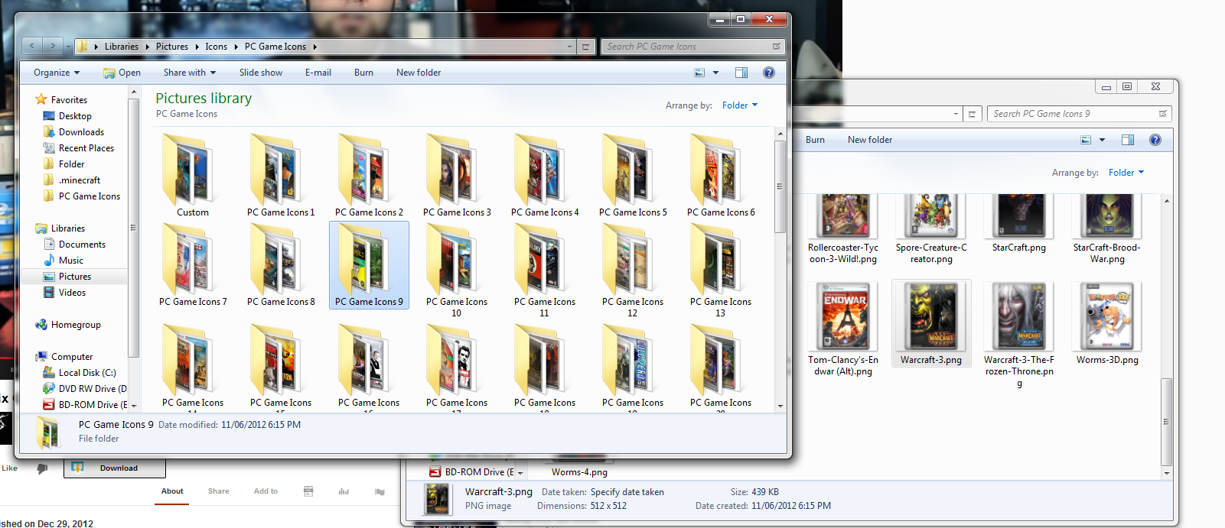This screenshot has height=528, width=1225.
Task: Select Downloads in the Favorites list
Action: (81, 132)
